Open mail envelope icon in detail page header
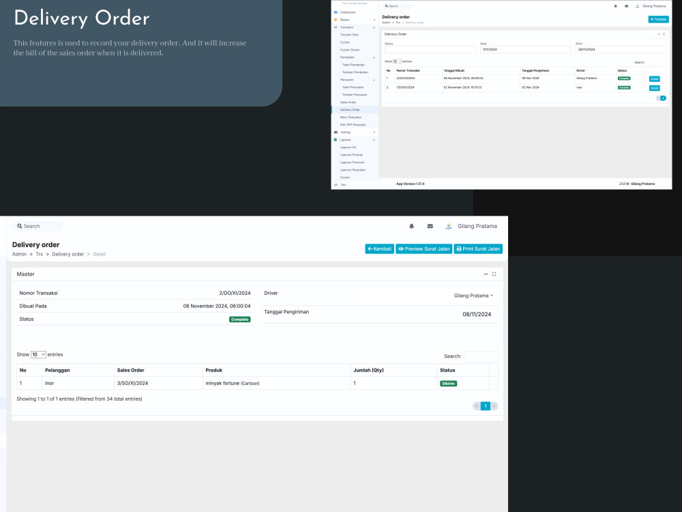682x512 pixels. coord(430,226)
